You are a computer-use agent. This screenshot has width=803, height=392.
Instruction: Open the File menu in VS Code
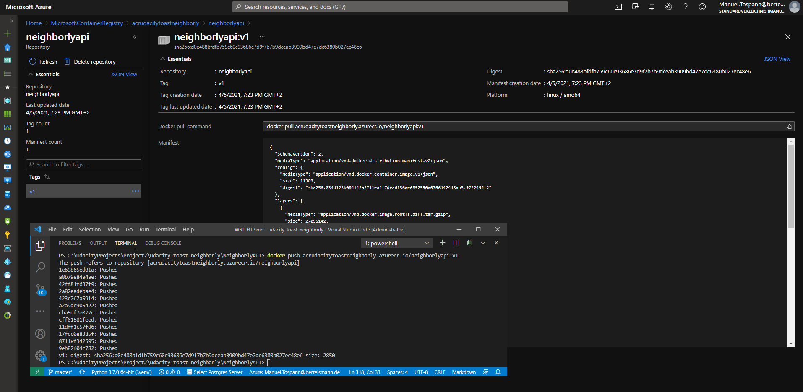pyautogui.click(x=52, y=229)
